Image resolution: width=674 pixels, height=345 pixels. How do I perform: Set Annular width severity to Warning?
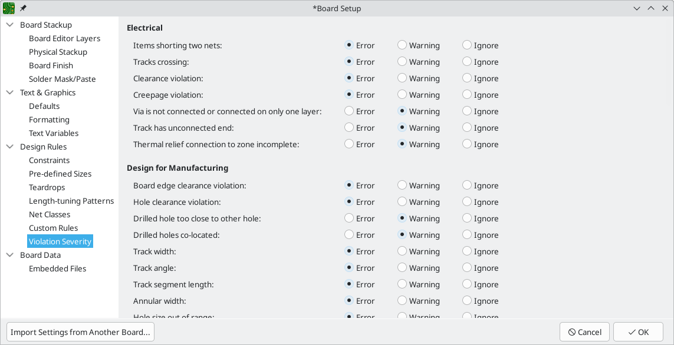(402, 301)
